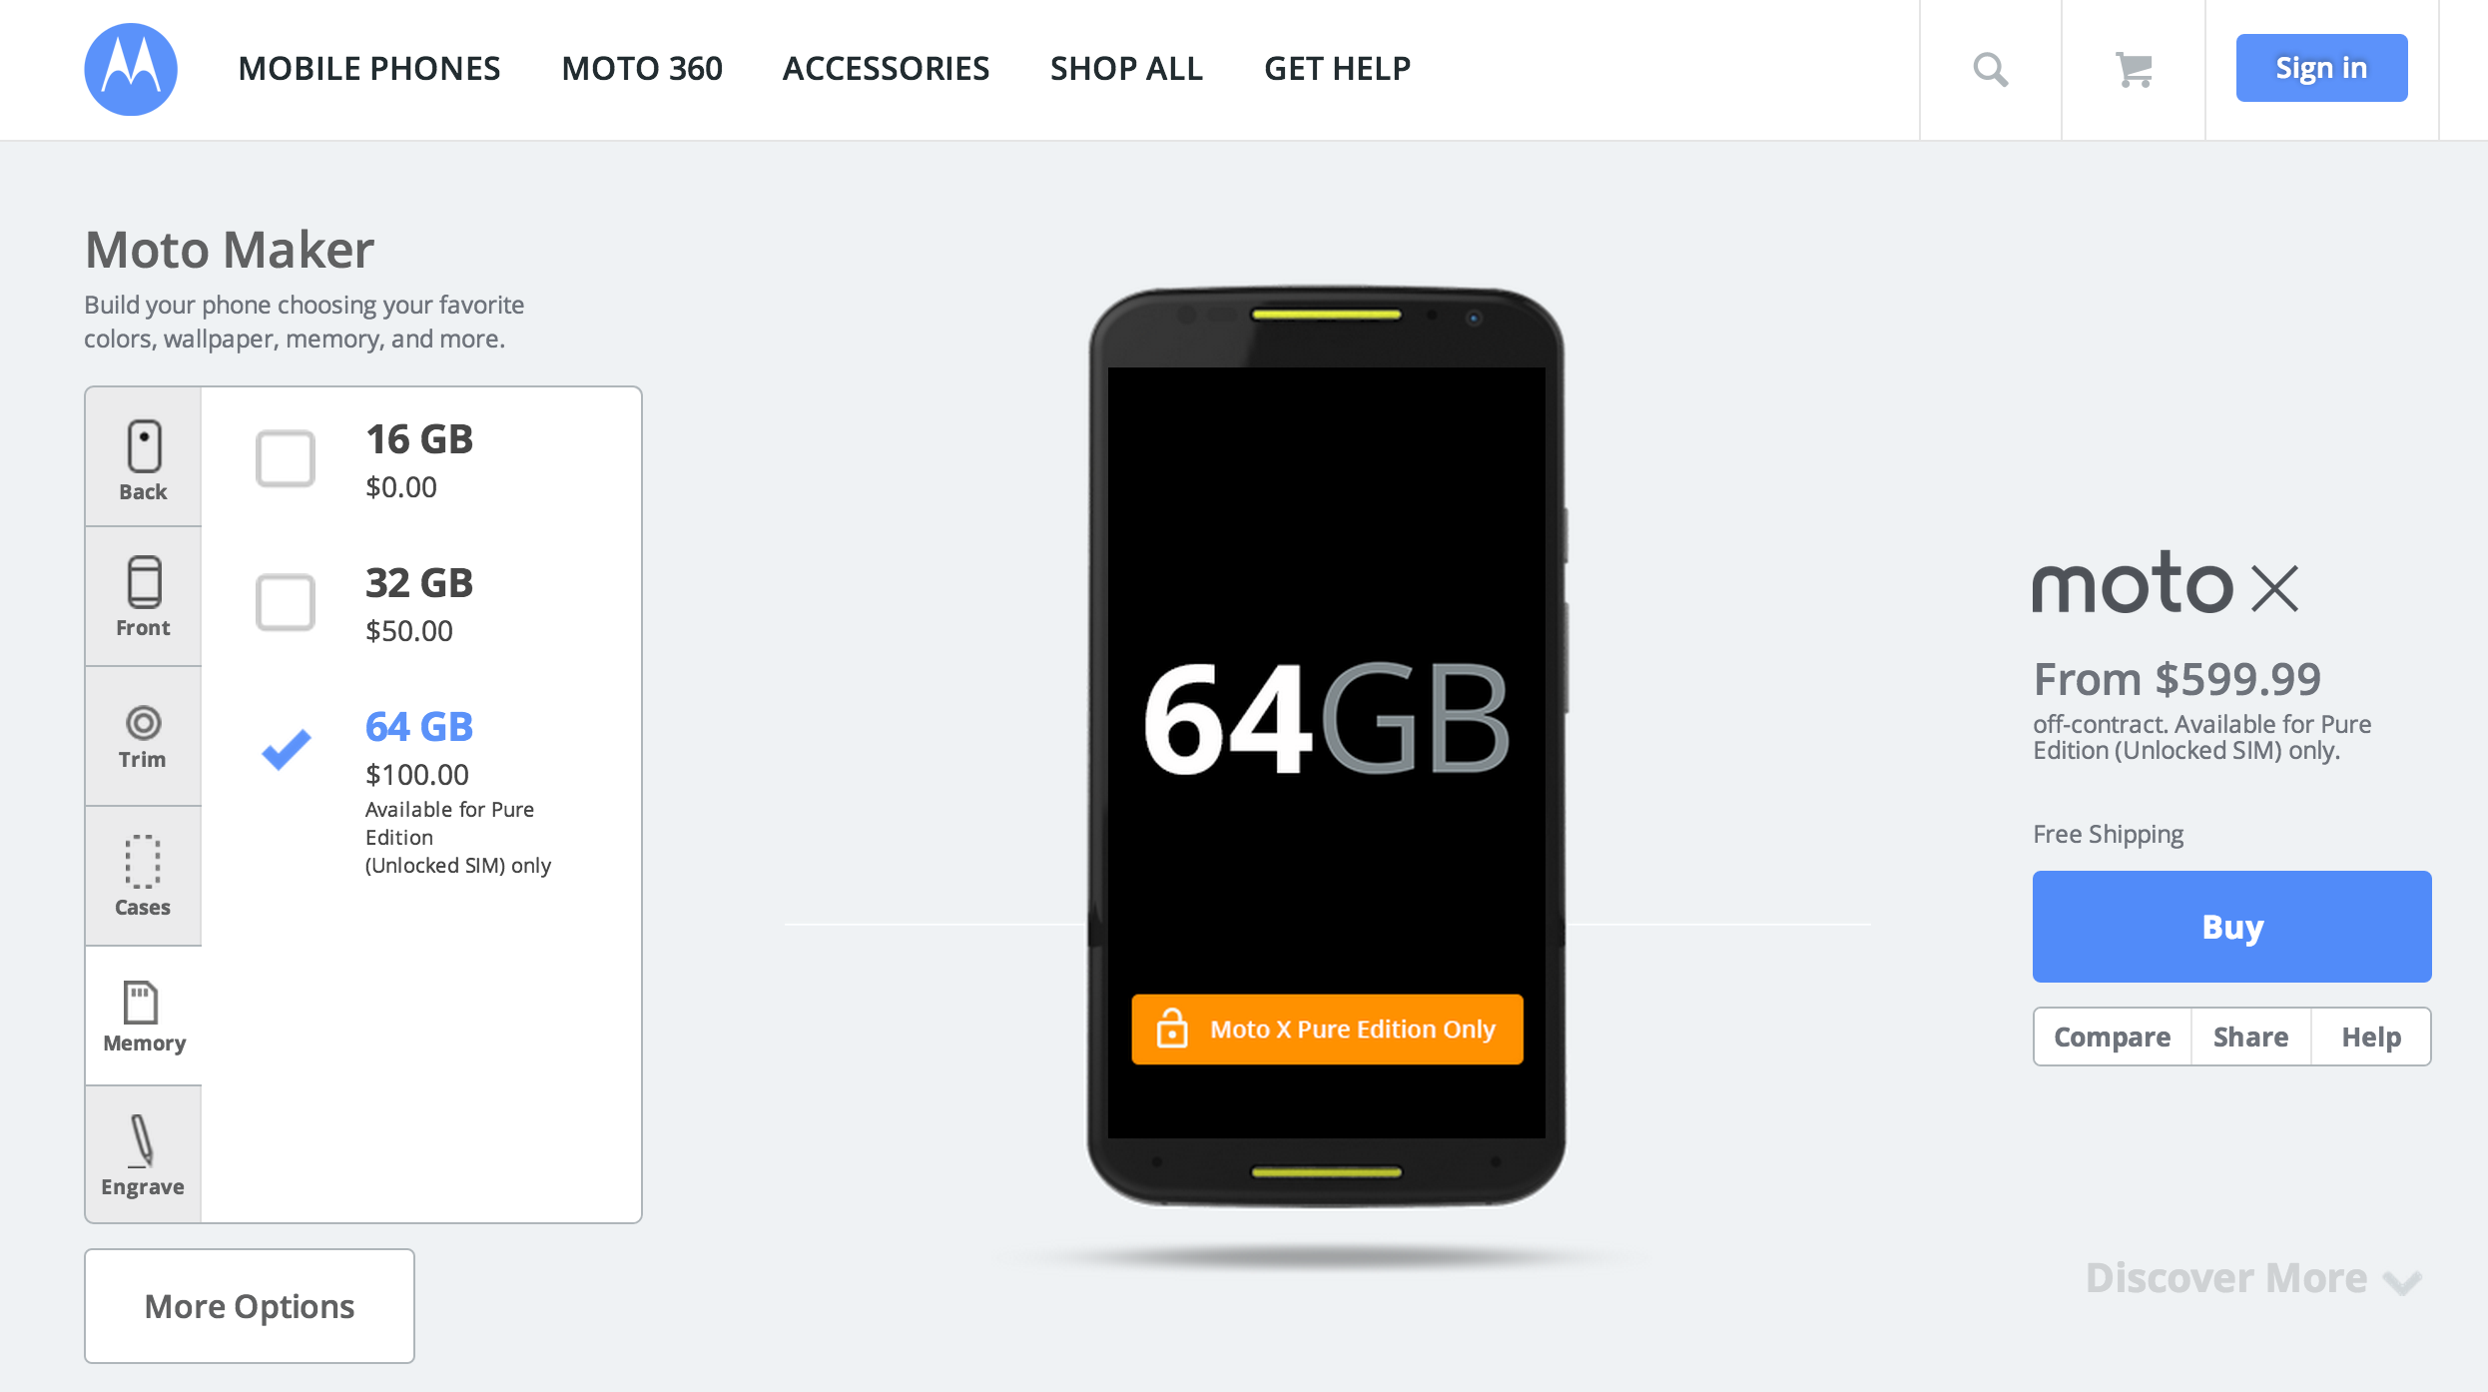The width and height of the screenshot is (2488, 1392).
Task: Check the 32 GB memory checkbox
Action: tap(286, 602)
